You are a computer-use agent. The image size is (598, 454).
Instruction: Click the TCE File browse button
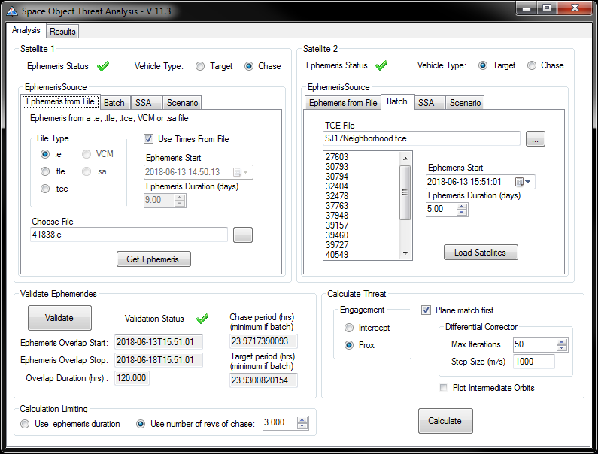535,138
